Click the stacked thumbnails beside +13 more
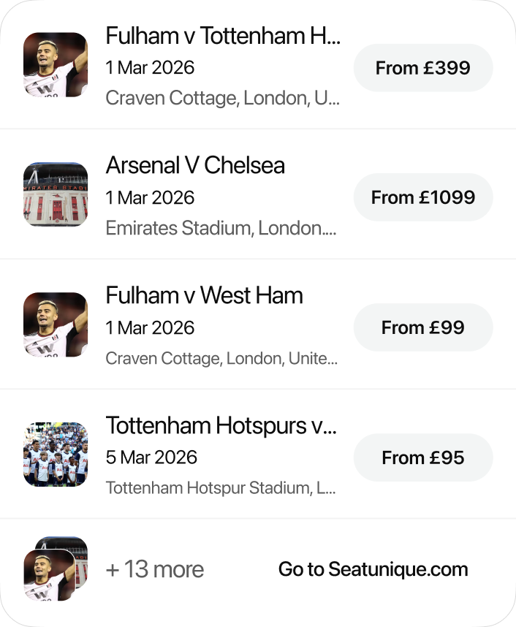 pos(56,569)
